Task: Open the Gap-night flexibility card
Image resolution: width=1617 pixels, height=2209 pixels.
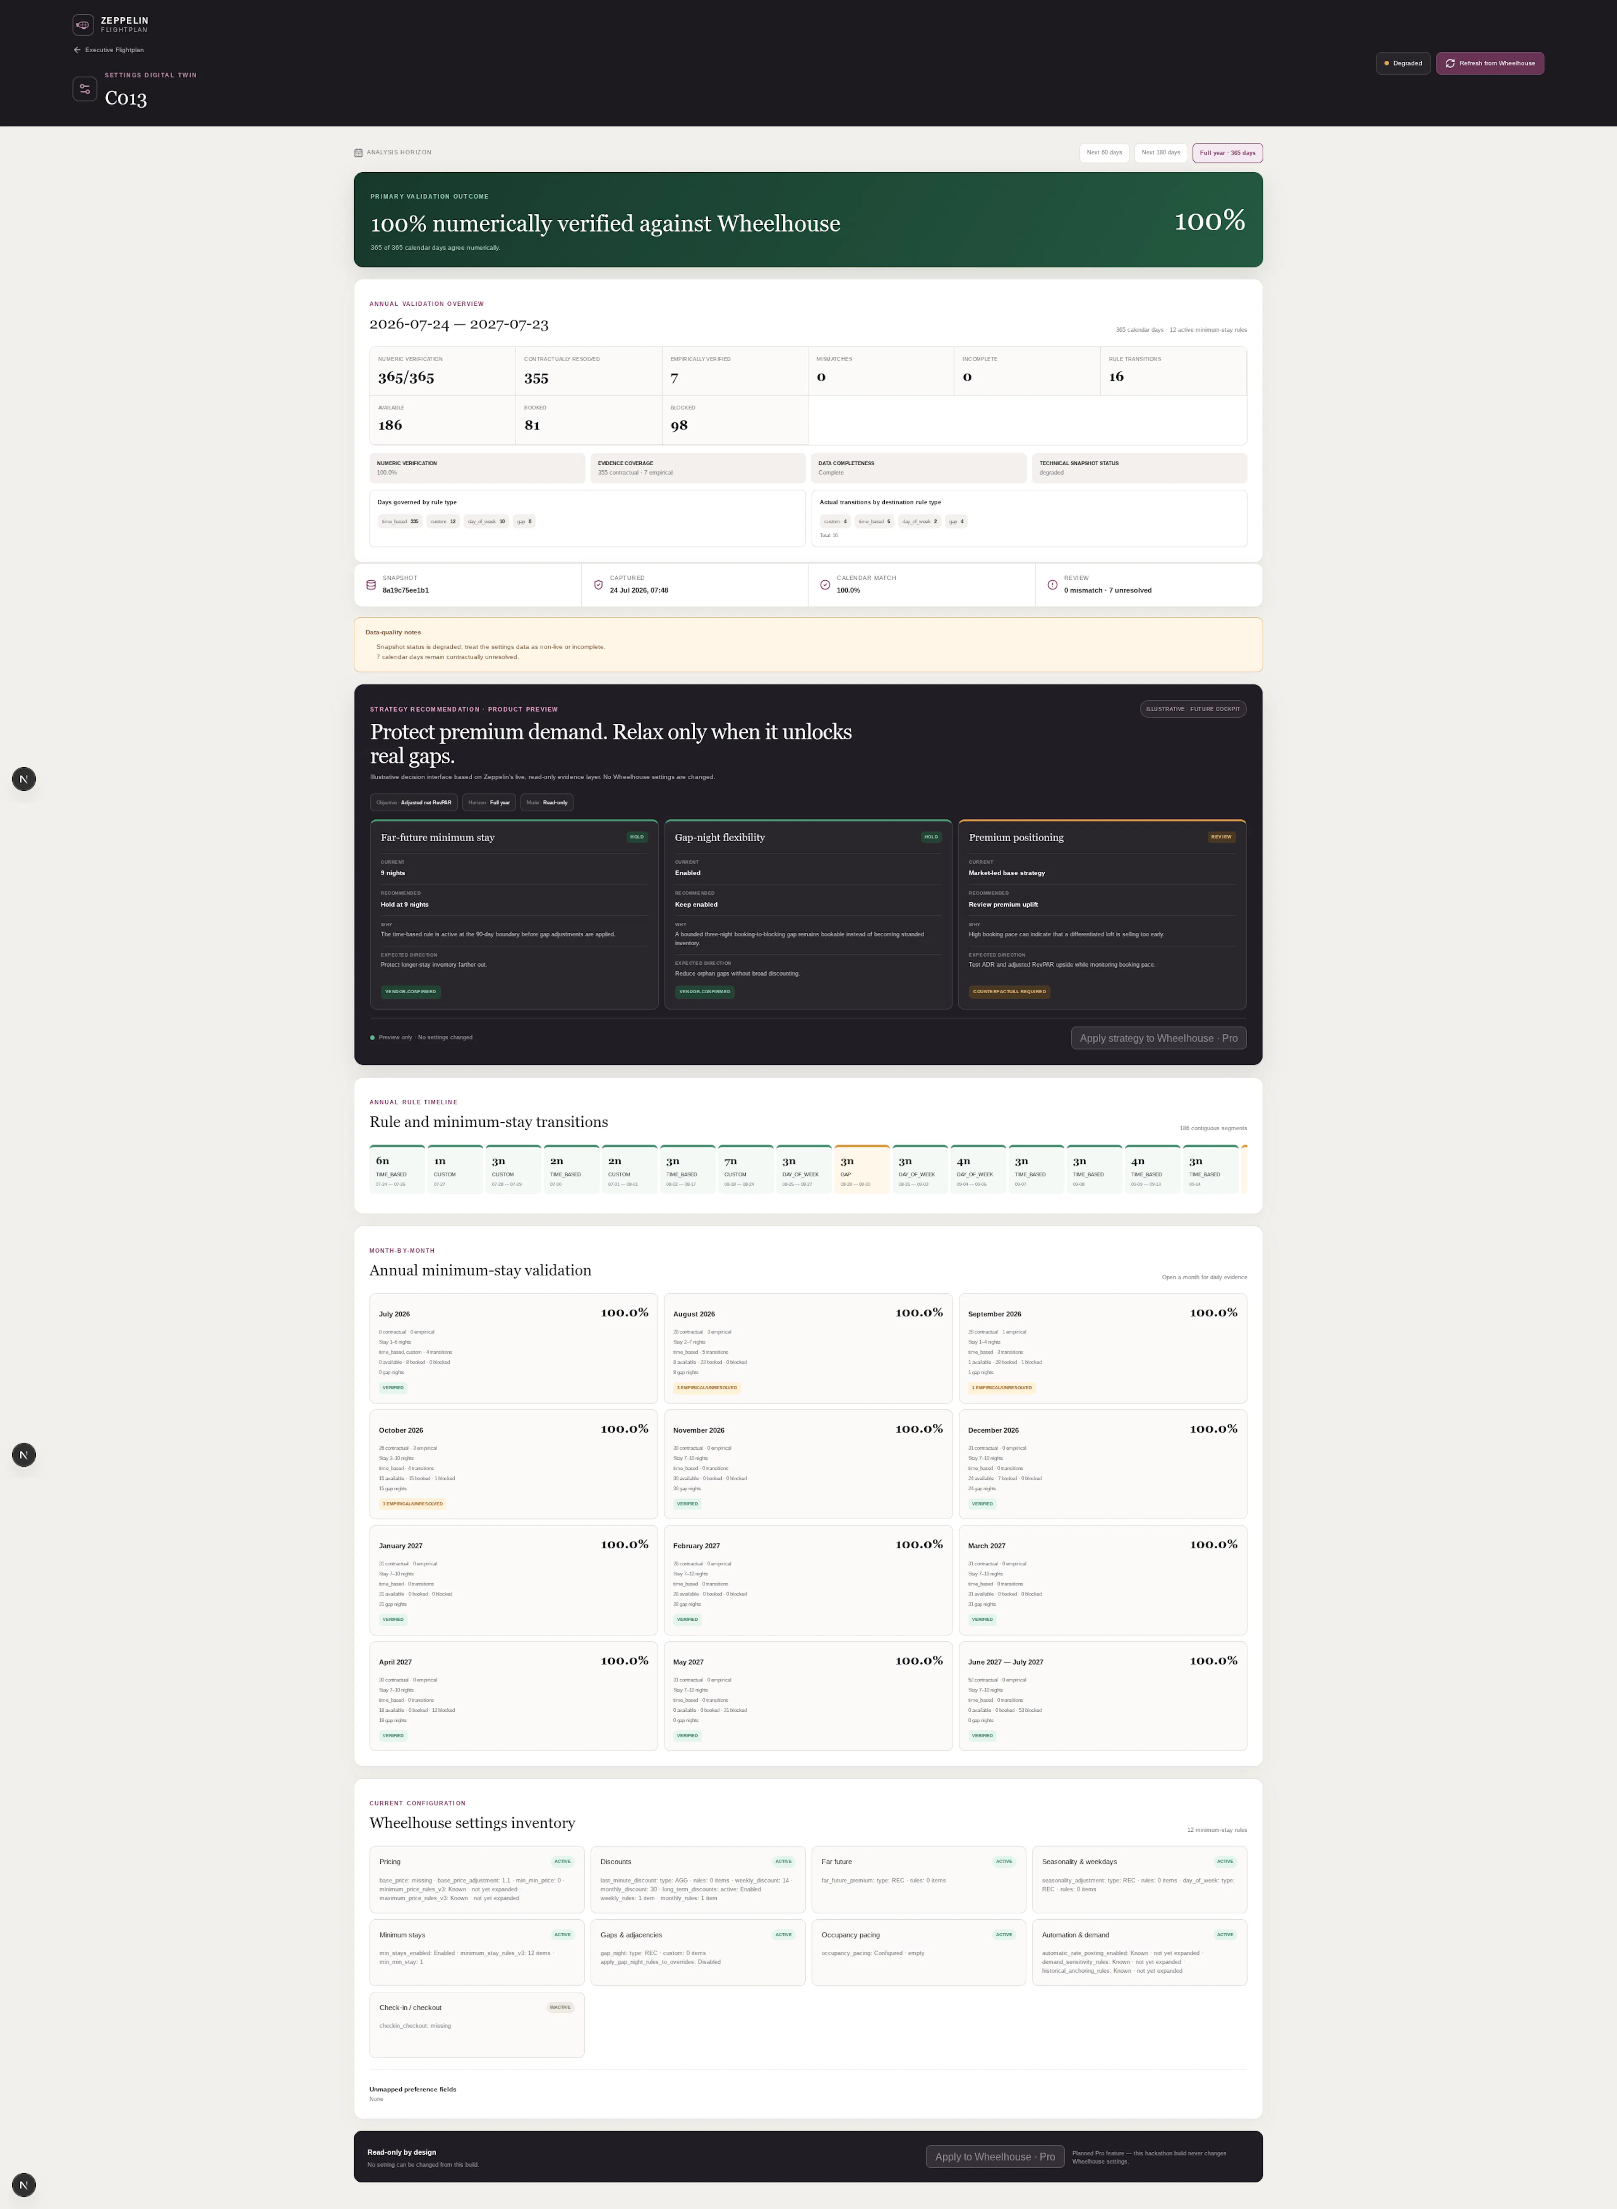Action: point(808,914)
